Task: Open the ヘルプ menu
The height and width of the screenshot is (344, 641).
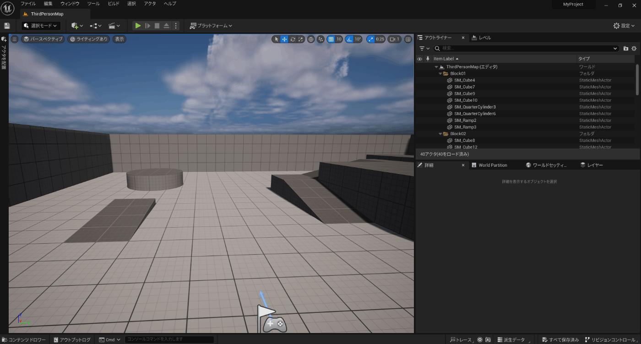Action: [x=169, y=4]
